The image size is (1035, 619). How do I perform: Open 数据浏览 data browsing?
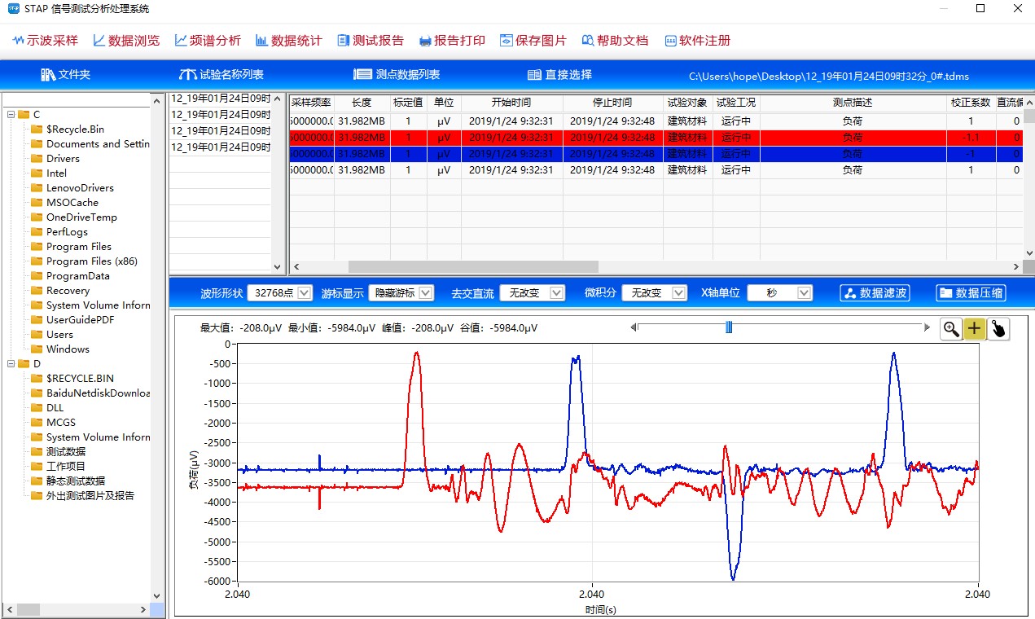(x=126, y=40)
